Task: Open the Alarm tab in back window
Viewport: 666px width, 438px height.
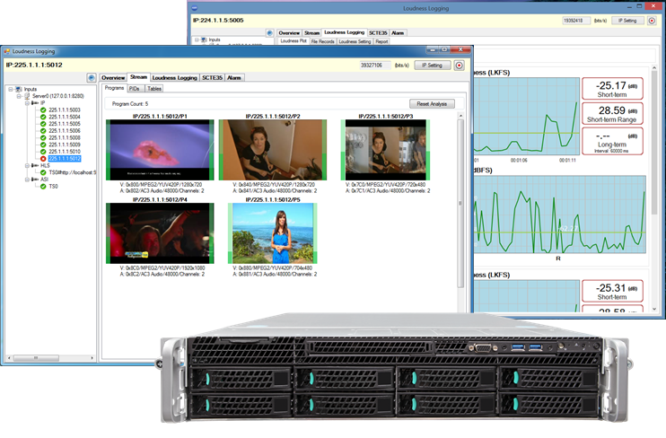Action: click(x=398, y=32)
